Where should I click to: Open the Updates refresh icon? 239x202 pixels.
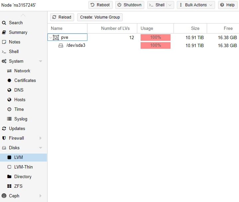pyautogui.click(x=4, y=129)
